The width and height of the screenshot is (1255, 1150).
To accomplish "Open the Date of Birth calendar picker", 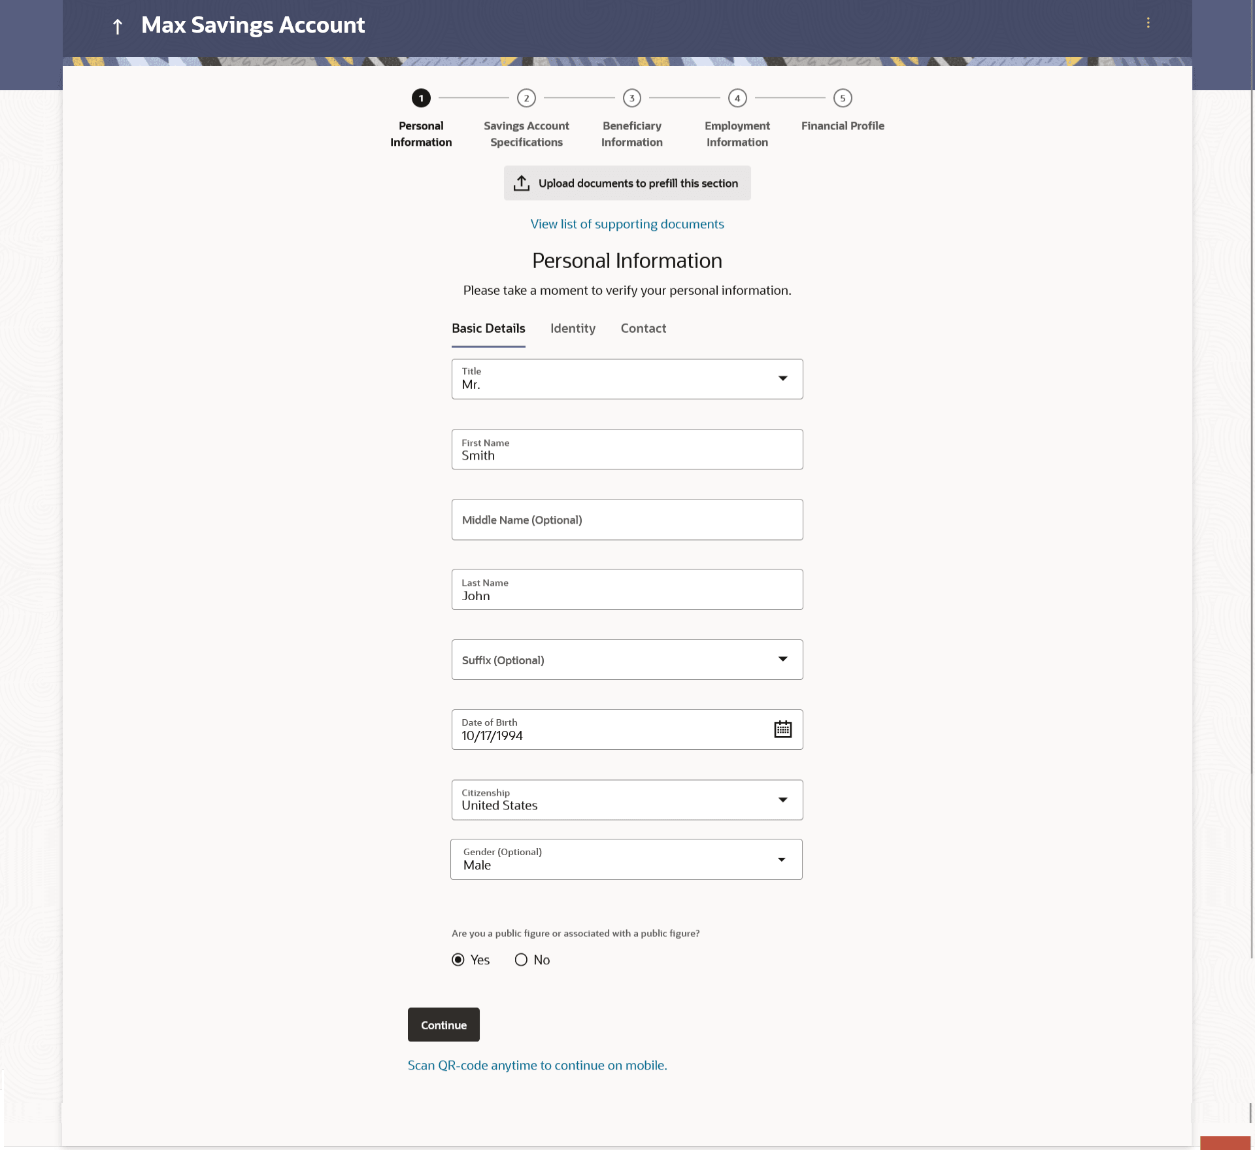I will click(x=782, y=729).
